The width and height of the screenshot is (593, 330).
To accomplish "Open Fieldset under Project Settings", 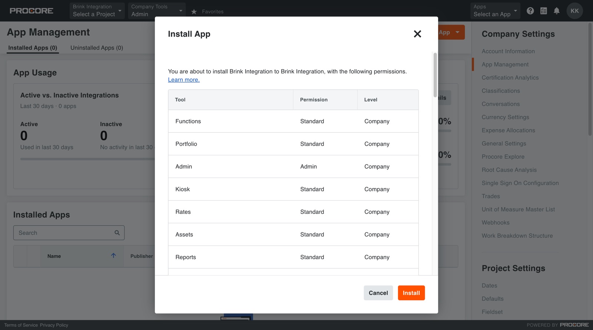I will [492, 312].
